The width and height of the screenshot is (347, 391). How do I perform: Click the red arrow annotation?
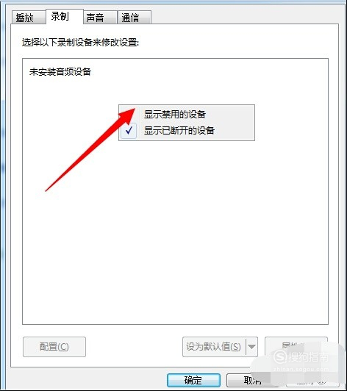[90, 150]
